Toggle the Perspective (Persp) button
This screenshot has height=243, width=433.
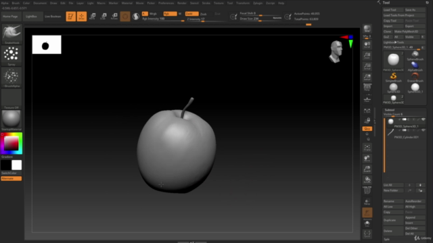367,88
